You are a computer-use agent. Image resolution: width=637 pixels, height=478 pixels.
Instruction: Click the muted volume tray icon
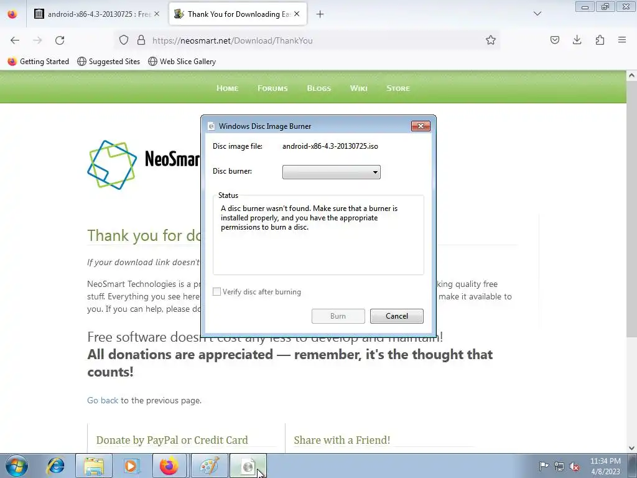[574, 466]
